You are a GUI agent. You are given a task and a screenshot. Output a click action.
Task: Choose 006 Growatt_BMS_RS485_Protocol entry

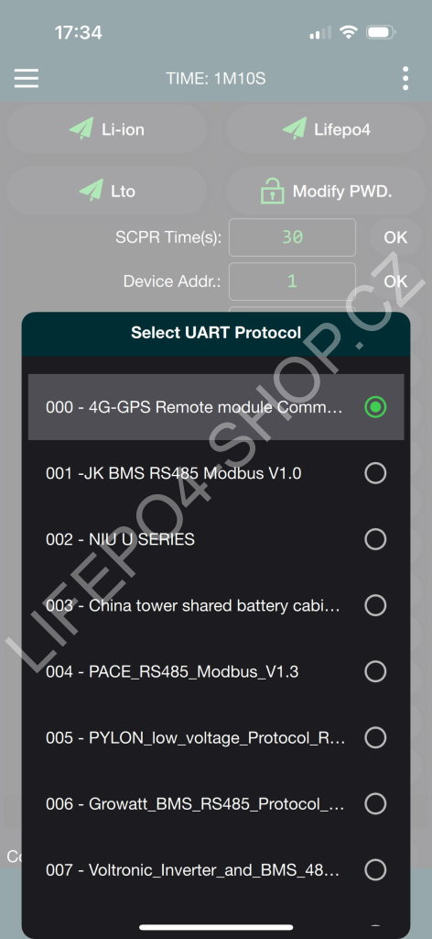(216, 803)
